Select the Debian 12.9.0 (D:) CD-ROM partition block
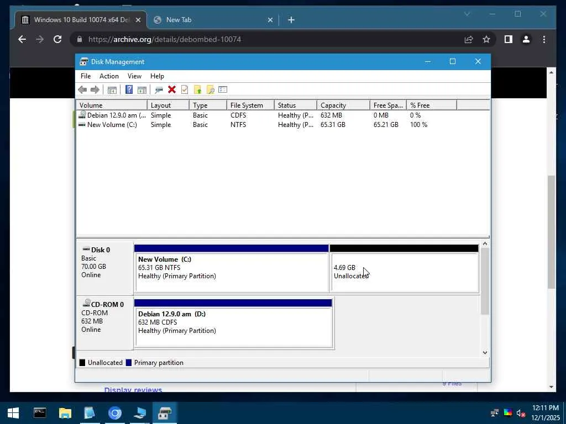Image resolution: width=566 pixels, height=424 pixels. [234, 324]
